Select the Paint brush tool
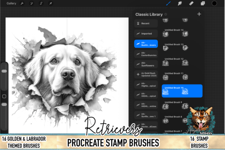This screenshot has width=225, height=150. (168, 3)
